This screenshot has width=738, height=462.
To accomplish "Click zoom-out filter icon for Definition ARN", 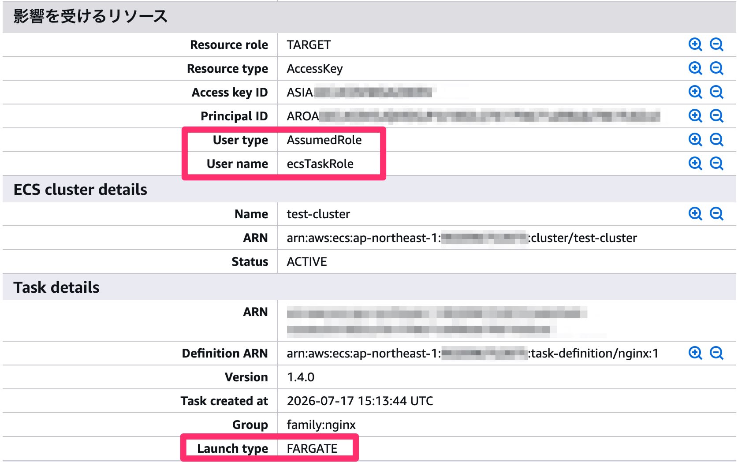I will pos(716,353).
